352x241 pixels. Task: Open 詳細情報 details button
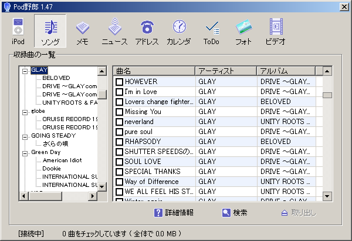(174, 213)
